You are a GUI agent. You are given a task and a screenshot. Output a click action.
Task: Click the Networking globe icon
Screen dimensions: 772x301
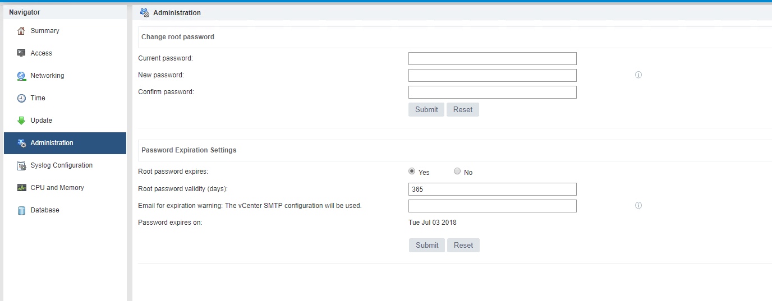pyautogui.click(x=21, y=76)
